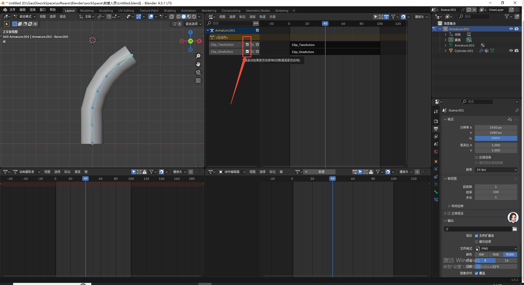Hide Cylinder.001 using its eye icon
This screenshot has height=285, width=524.
(511, 51)
